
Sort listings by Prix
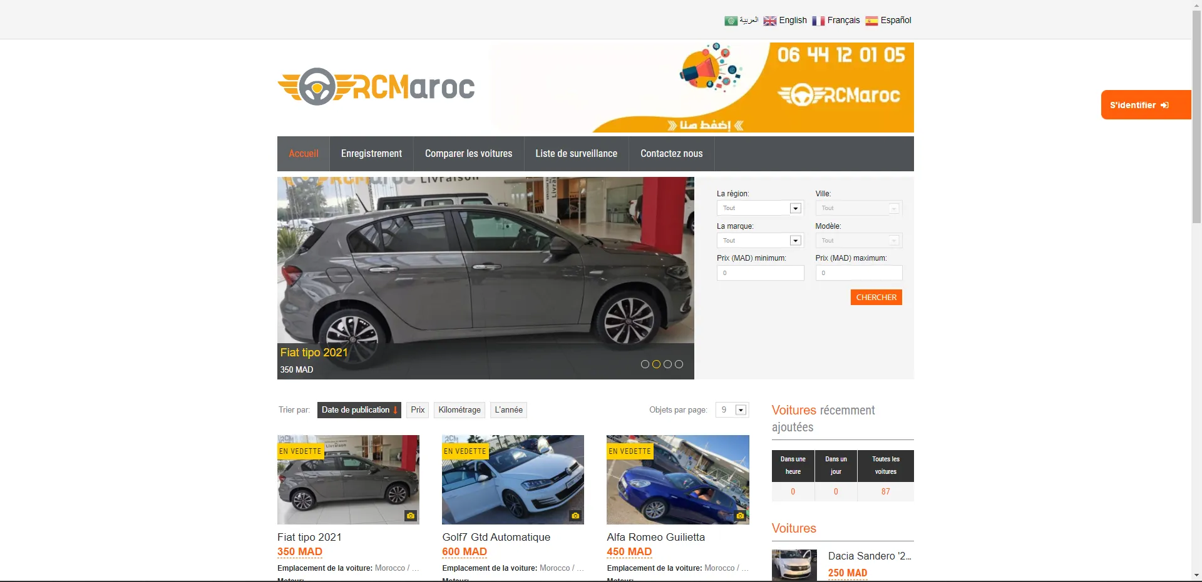click(418, 410)
